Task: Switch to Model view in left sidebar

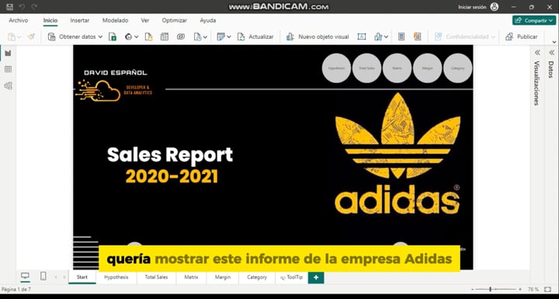Action: [x=8, y=85]
